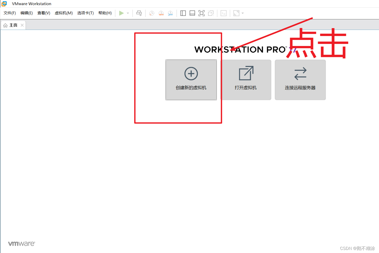Click the take snapshot clock icon
Image resolution: width=379 pixels, height=253 pixels.
(x=152, y=13)
